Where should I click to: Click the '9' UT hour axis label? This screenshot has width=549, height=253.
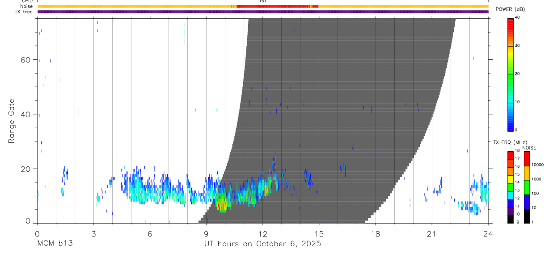click(207, 233)
